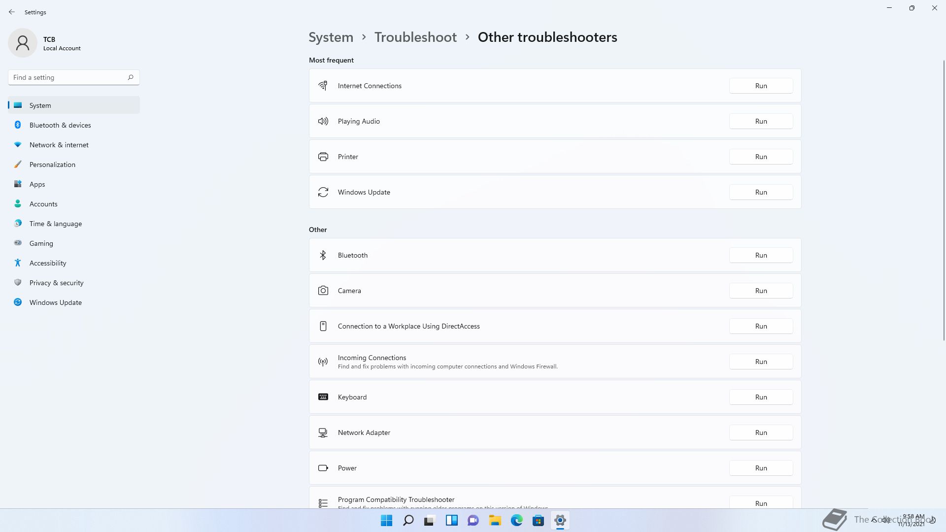Open Time & language settings
Image resolution: width=946 pixels, height=532 pixels.
click(74, 224)
